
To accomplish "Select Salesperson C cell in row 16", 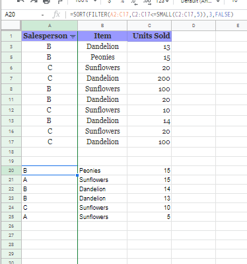I will click(50, 131).
